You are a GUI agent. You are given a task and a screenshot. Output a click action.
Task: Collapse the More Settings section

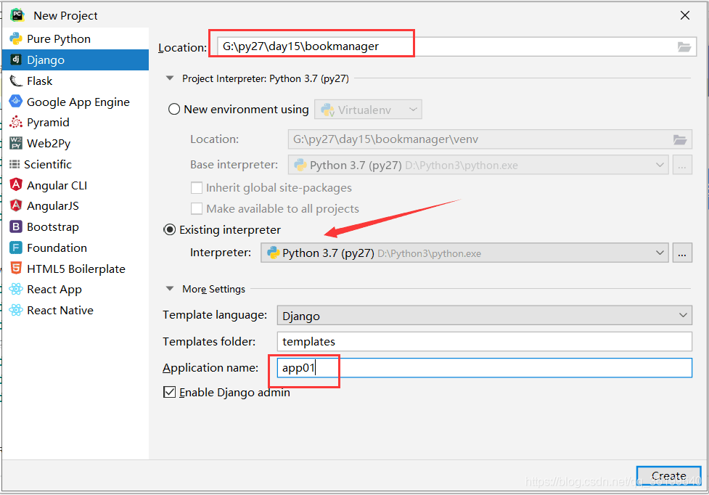pos(170,288)
